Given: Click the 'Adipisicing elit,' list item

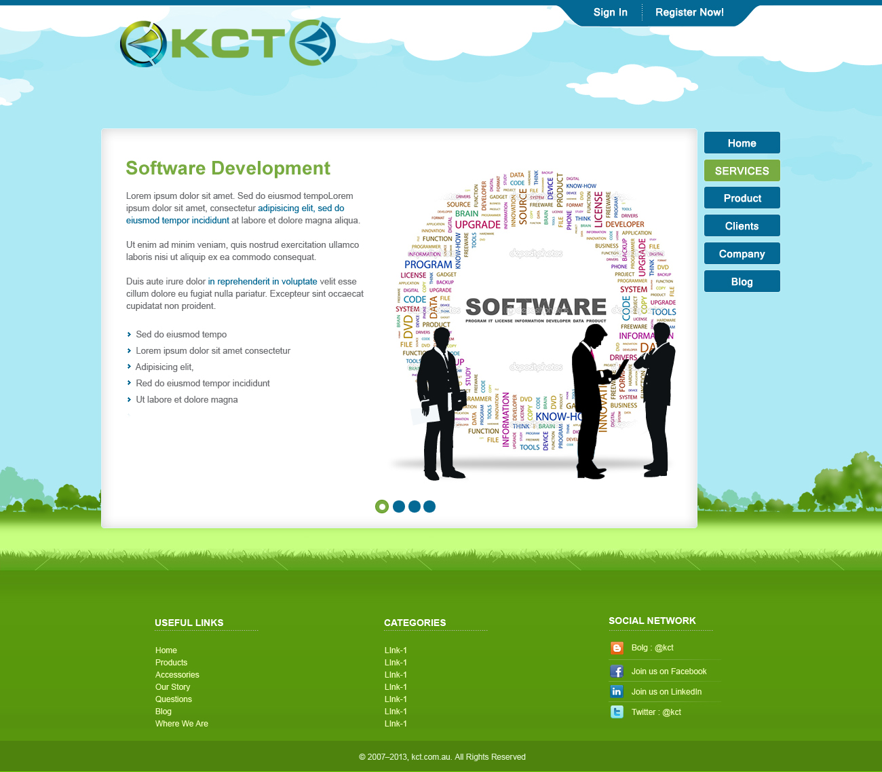Looking at the screenshot, I should 165,367.
